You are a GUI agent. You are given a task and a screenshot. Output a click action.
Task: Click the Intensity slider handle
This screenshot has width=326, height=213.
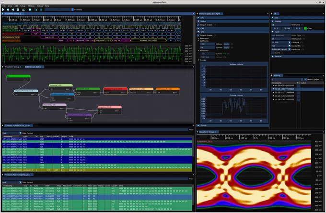point(72,10)
